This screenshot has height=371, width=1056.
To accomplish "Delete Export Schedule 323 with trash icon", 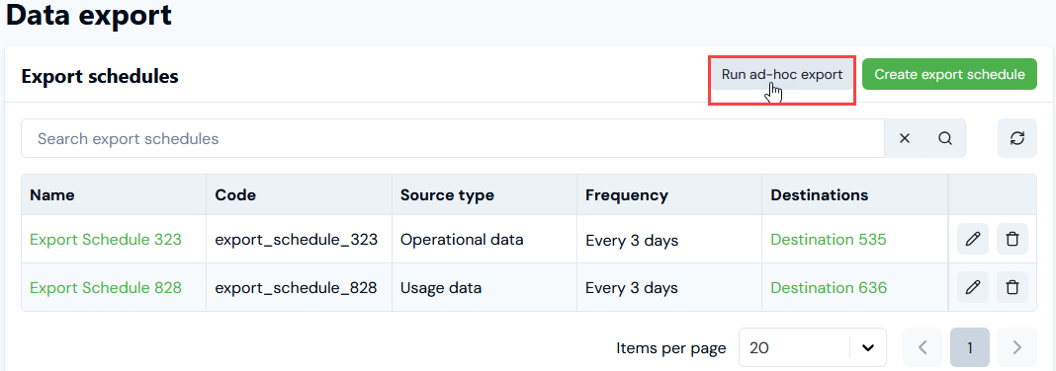I will pyautogui.click(x=1012, y=239).
